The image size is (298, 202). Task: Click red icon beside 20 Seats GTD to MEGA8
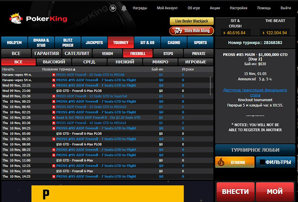click(x=54, y=75)
